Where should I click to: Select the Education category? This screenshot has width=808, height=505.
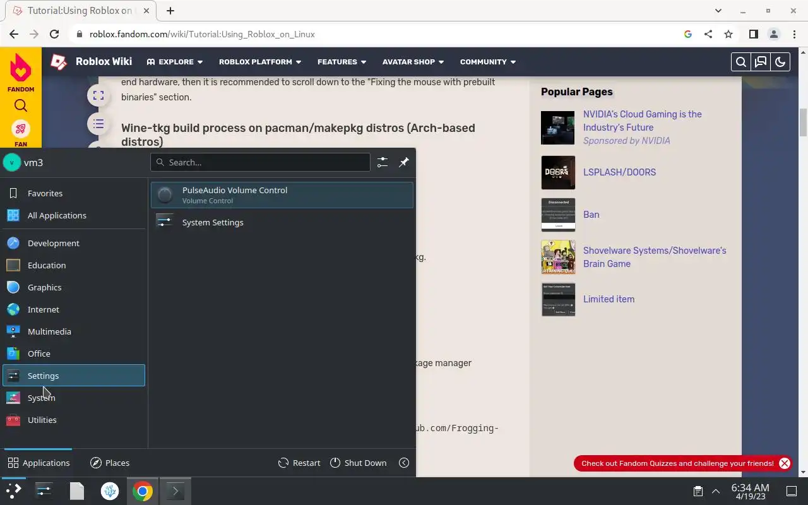click(74, 265)
